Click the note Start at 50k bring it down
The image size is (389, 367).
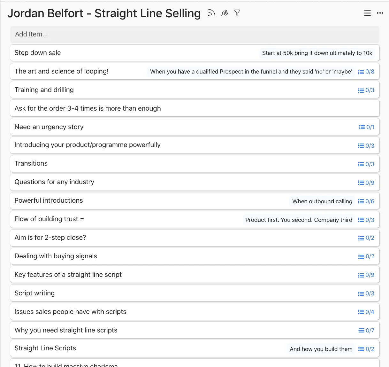[x=317, y=53]
